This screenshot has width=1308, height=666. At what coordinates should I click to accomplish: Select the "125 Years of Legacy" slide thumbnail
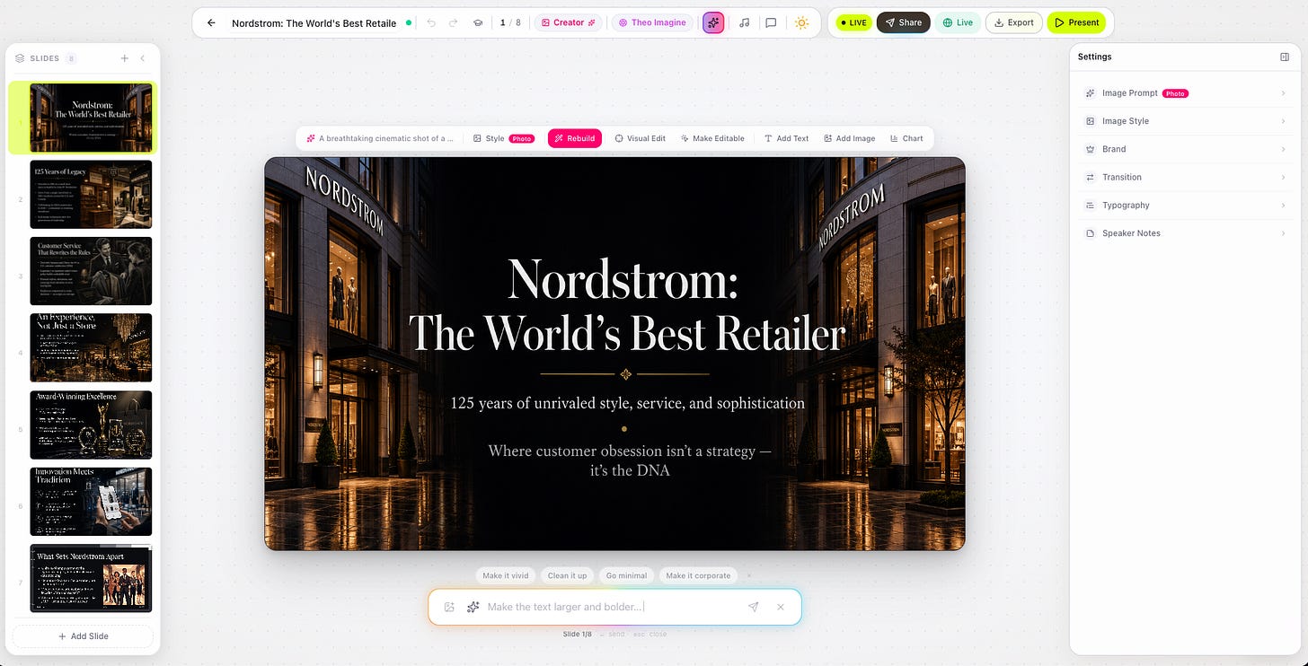coord(91,195)
